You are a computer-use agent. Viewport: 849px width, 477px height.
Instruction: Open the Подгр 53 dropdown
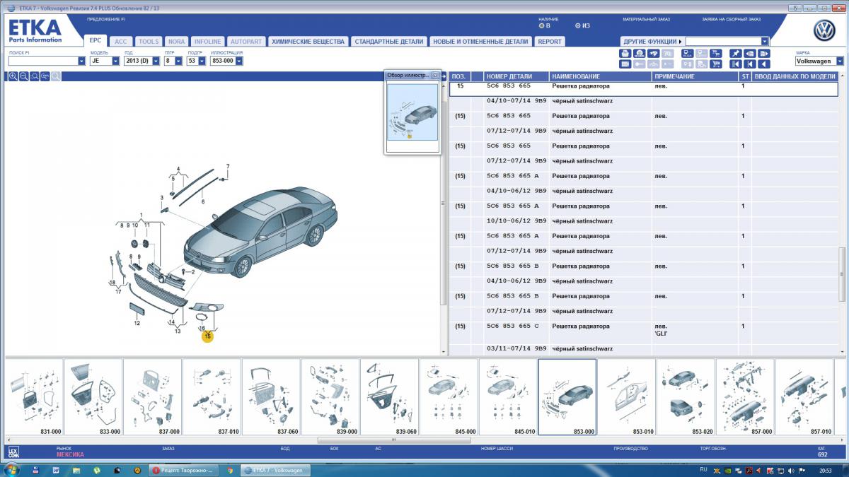tap(201, 61)
